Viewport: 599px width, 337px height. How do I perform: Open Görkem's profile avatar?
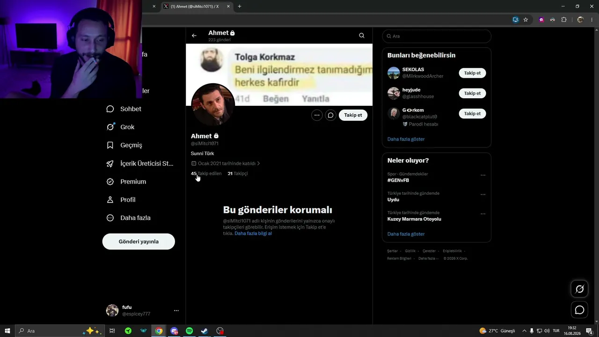pos(394,113)
